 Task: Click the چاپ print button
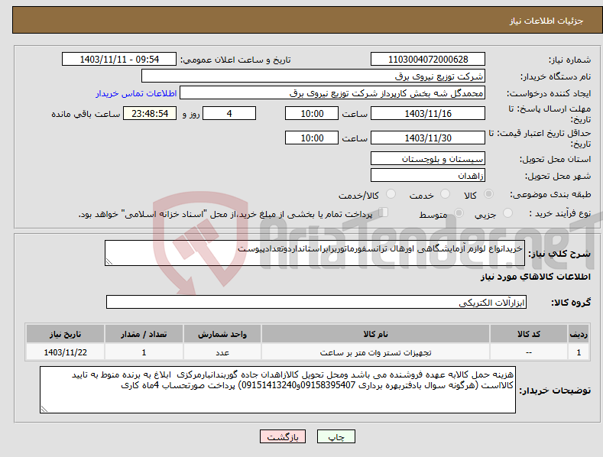[x=336, y=437]
